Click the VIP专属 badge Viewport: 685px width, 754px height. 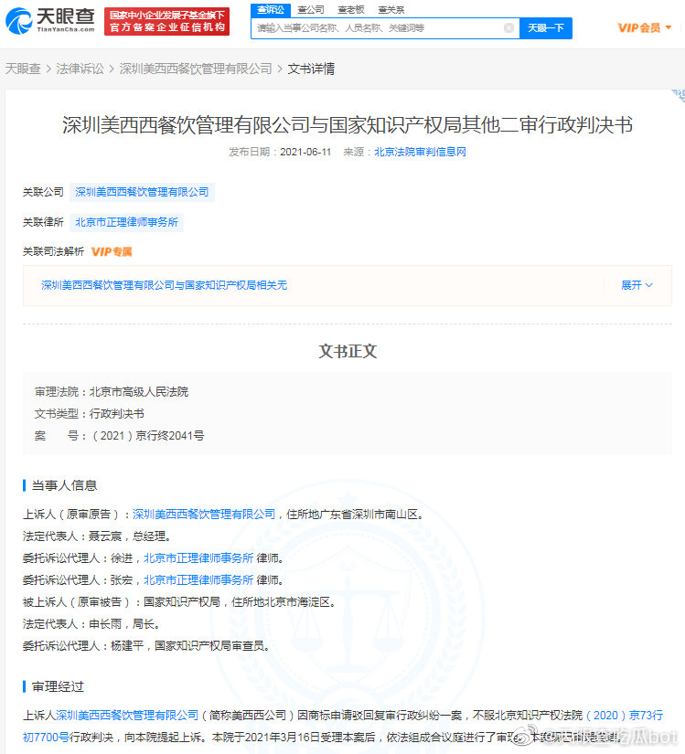[x=112, y=251]
